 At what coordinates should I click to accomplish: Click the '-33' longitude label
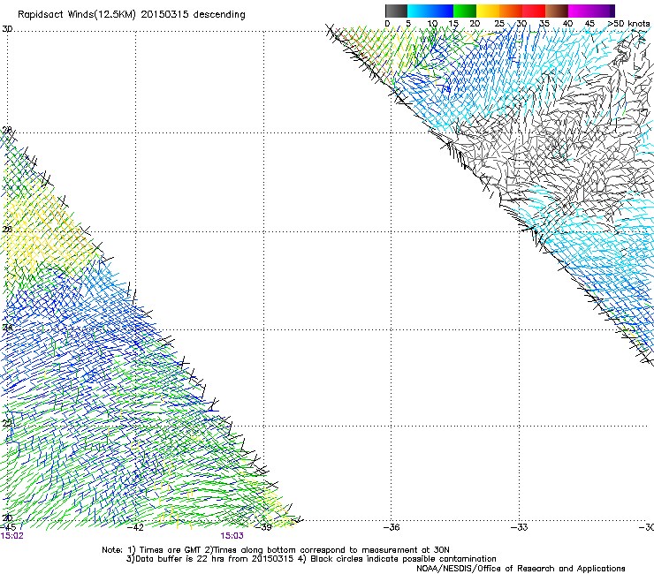coord(520,527)
